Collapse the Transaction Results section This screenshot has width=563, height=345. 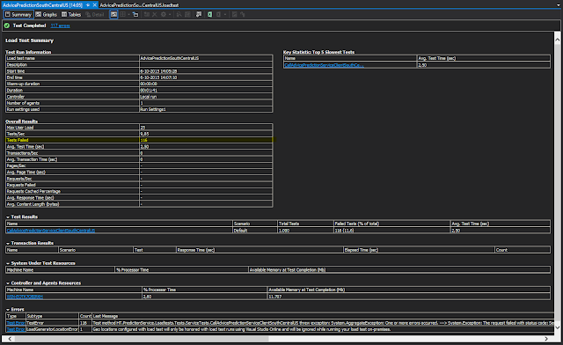coord(8,243)
